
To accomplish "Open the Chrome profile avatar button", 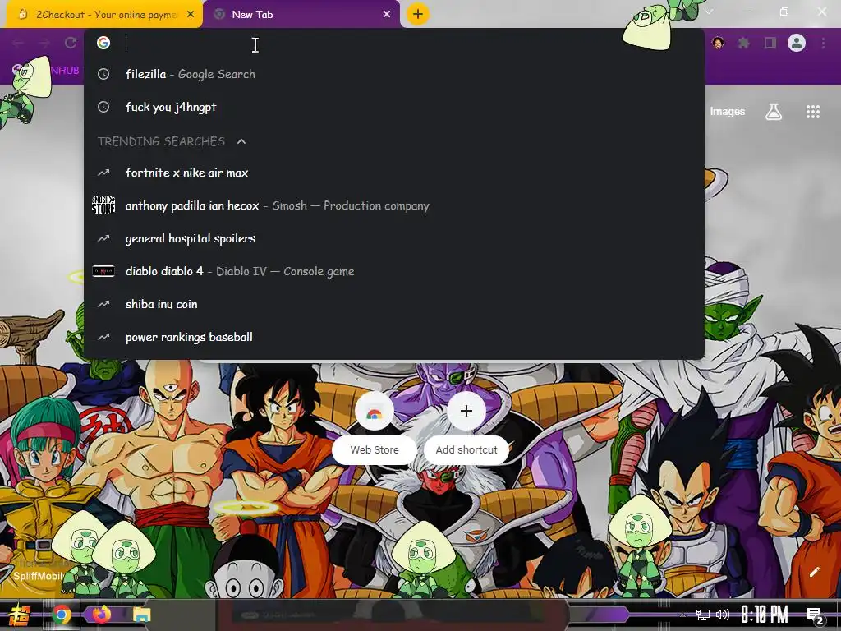I will [797, 43].
